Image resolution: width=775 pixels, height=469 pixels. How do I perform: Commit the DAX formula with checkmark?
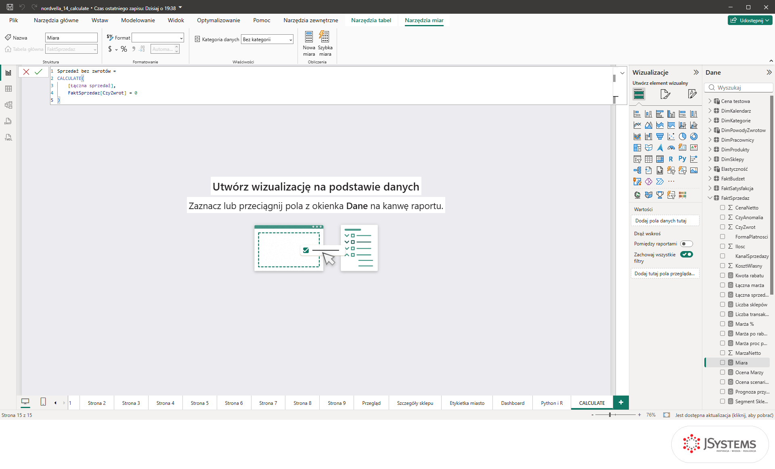38,72
